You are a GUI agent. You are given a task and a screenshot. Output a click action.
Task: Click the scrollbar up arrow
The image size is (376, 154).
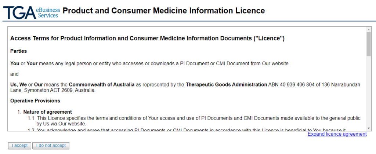pyautogui.click(x=368, y=29)
